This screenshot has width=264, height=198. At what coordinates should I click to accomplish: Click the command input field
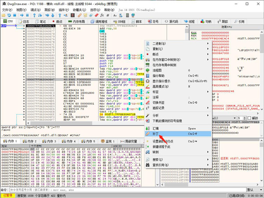pos(128,190)
